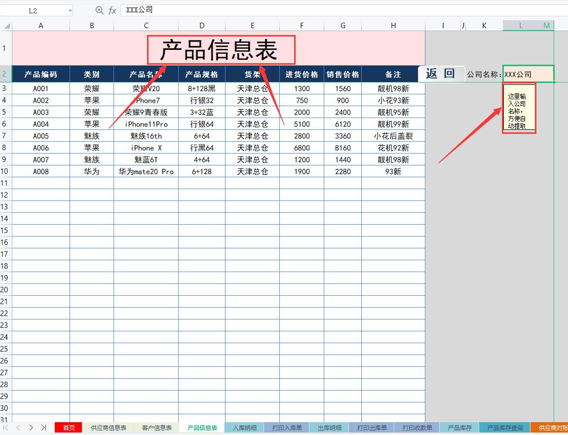This screenshot has width=568, height=435.
Task: Click the previous sheet navigation arrow
Action: click(x=18, y=428)
